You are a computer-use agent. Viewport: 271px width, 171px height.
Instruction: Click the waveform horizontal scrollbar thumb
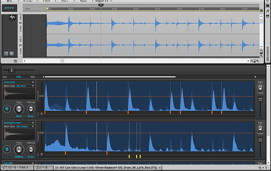tap(62, 61)
